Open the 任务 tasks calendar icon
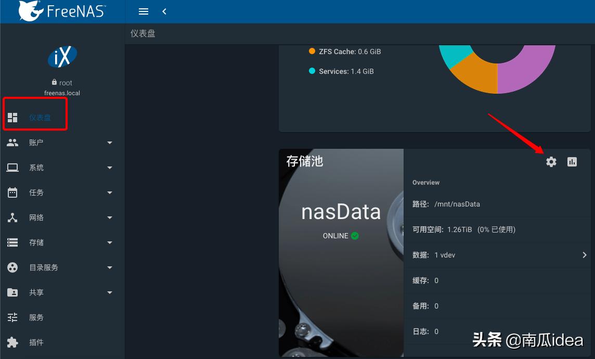The width and height of the screenshot is (595, 359). point(12,192)
